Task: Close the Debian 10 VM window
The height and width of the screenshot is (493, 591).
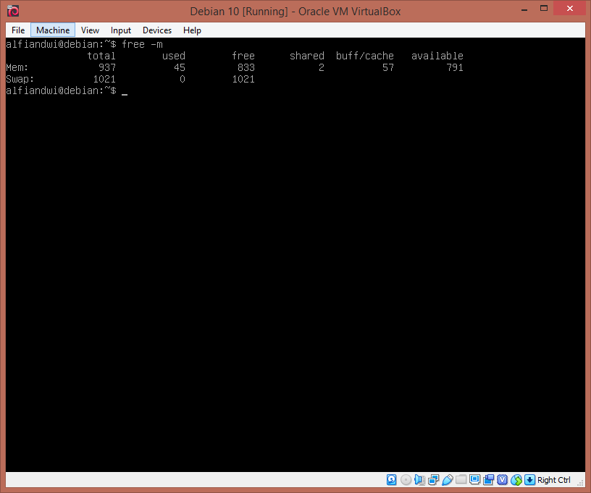Action: coord(569,8)
